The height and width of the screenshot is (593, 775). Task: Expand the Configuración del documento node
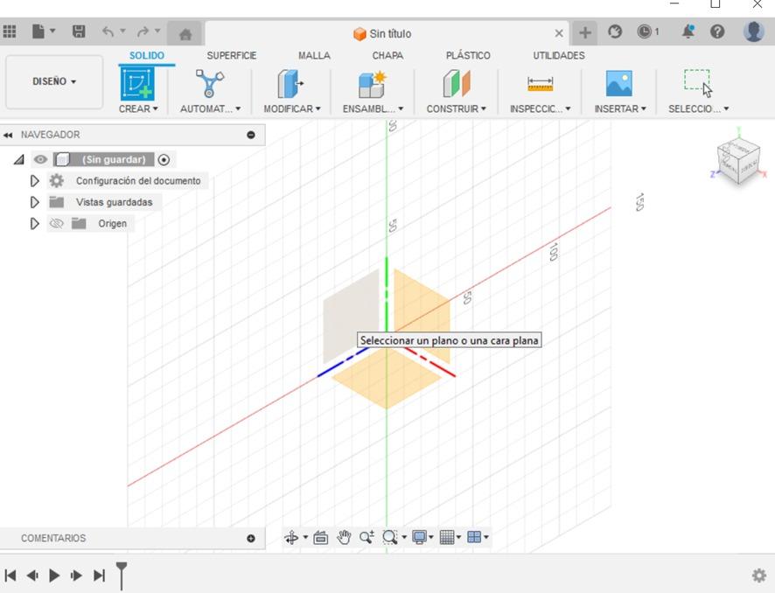point(35,181)
